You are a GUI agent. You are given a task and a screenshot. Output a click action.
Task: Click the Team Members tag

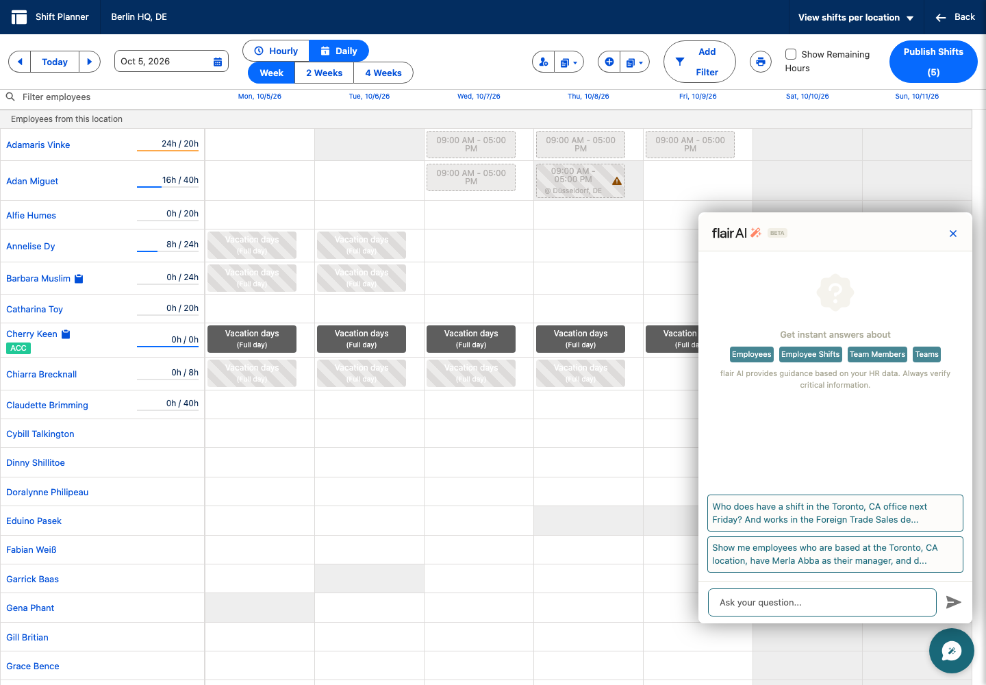(877, 354)
